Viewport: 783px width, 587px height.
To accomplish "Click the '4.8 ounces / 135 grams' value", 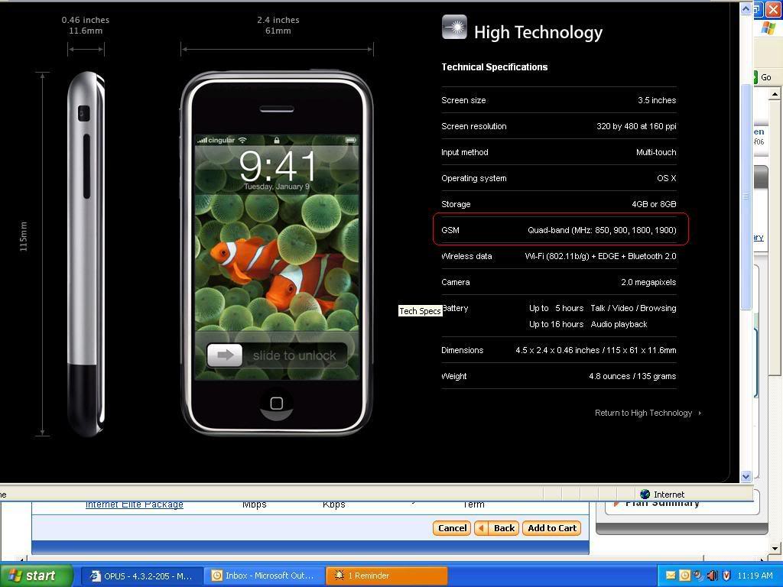I will click(x=632, y=376).
